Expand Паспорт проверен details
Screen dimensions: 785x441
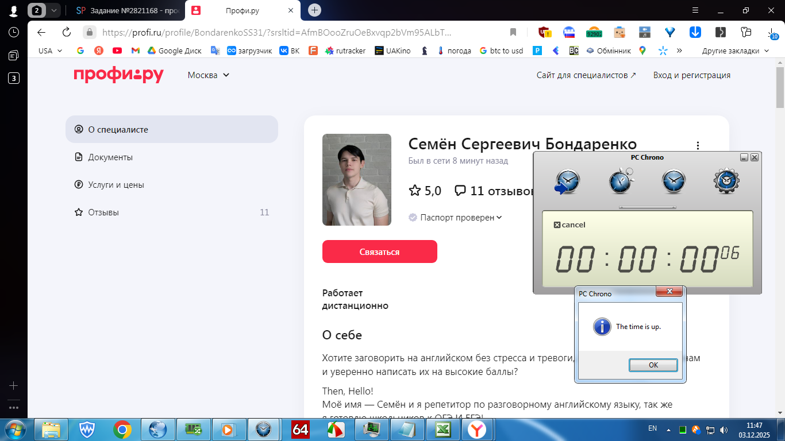click(456, 218)
